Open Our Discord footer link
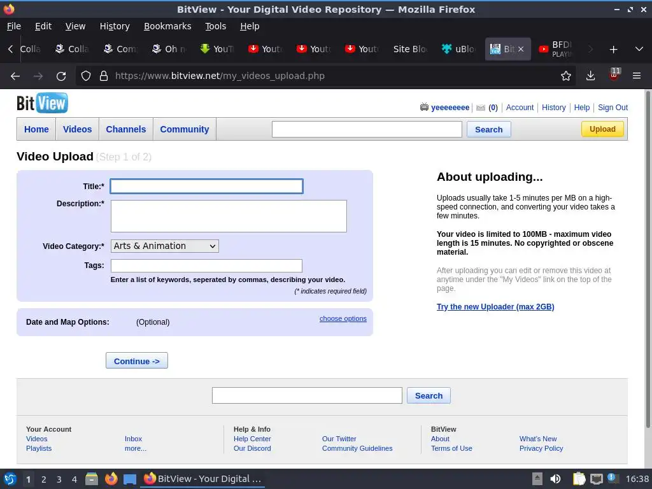This screenshot has height=489, width=652. [252, 448]
